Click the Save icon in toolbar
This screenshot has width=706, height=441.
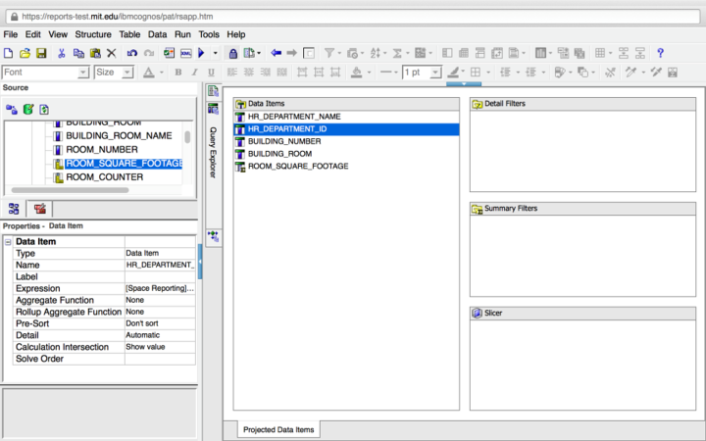coord(42,53)
